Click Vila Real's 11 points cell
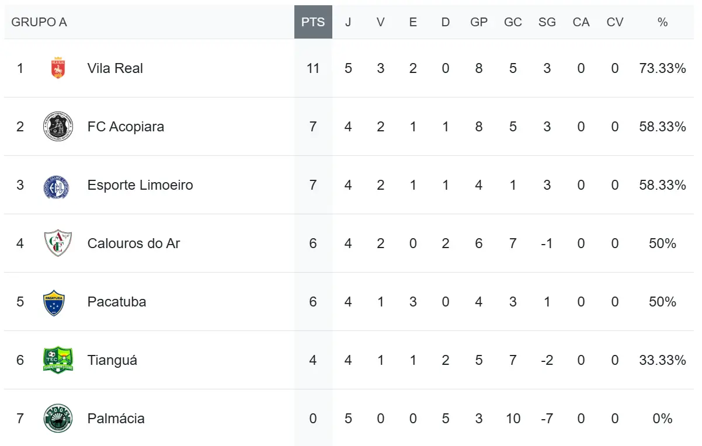The width and height of the screenshot is (702, 446). 313,68
